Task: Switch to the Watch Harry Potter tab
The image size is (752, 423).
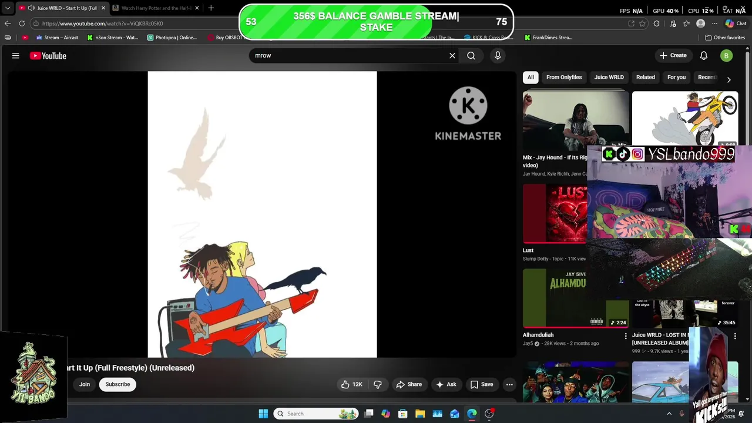Action: 156,8
